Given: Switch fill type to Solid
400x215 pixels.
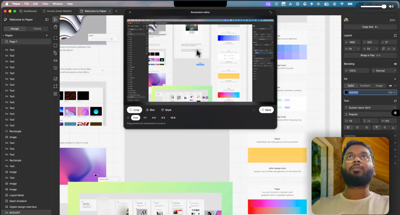Looking at the screenshot, I should pyautogui.click(x=351, y=86).
